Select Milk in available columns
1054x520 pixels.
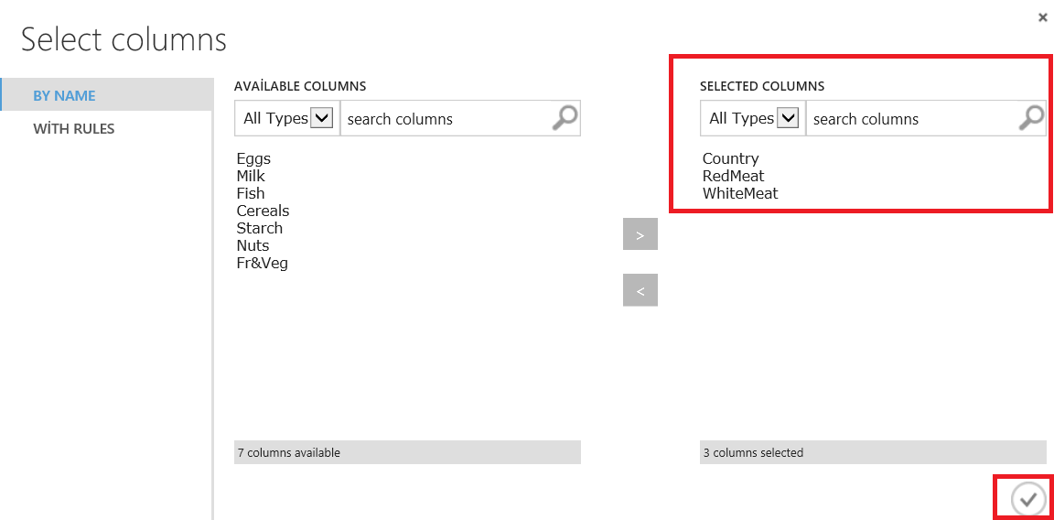pyautogui.click(x=251, y=176)
